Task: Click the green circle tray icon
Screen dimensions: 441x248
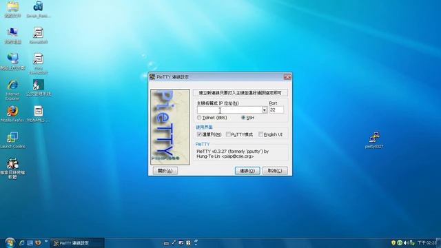Action: tap(400, 242)
